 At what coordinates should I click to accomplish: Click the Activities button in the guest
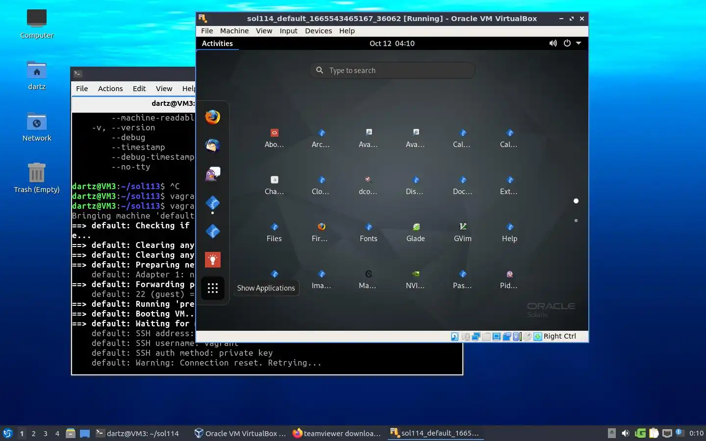point(217,43)
